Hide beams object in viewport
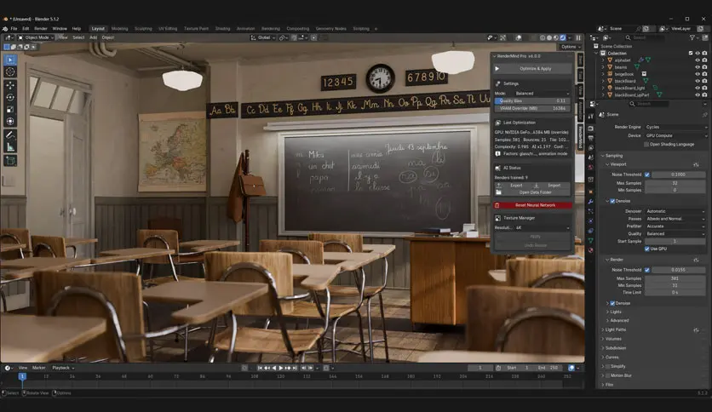Viewport: 712px width, 412px height. (x=698, y=67)
